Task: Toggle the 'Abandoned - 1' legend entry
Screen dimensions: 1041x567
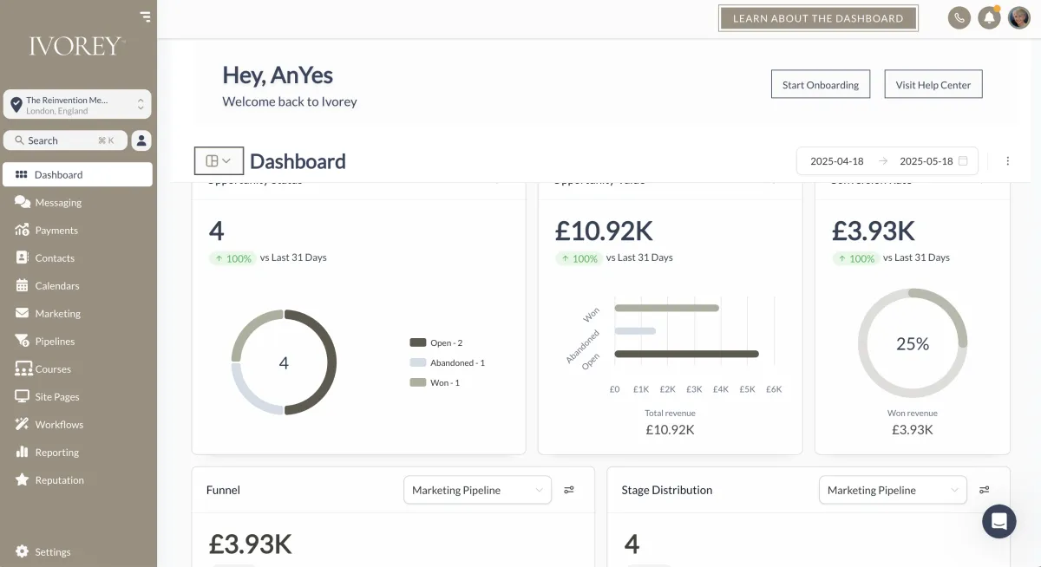Action: coord(448,362)
